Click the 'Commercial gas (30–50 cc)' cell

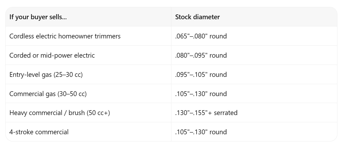click(x=88, y=94)
